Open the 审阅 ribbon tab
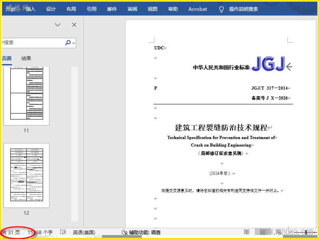319x239 pixels. 132,9
